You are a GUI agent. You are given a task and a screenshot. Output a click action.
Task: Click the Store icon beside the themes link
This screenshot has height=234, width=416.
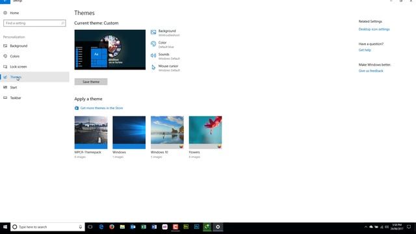coord(77,108)
